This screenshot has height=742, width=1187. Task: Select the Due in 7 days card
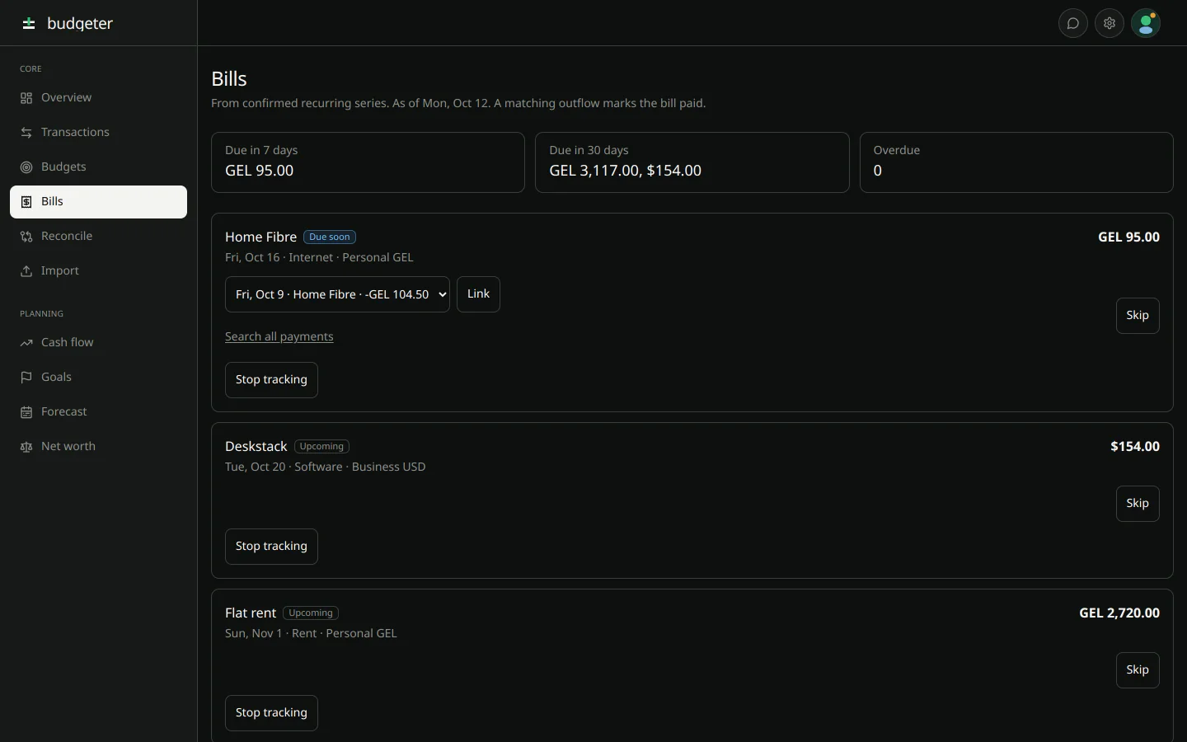368,162
